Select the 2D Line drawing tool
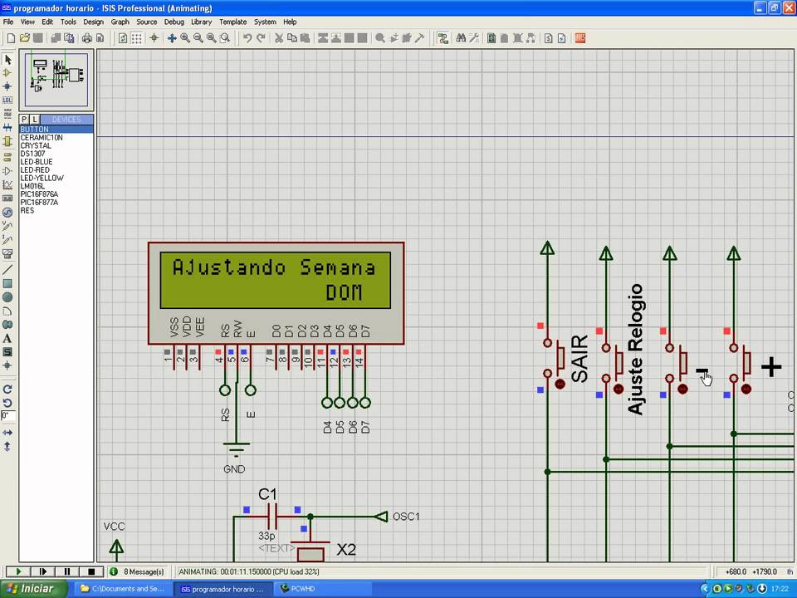This screenshot has height=598, width=797. (7, 269)
